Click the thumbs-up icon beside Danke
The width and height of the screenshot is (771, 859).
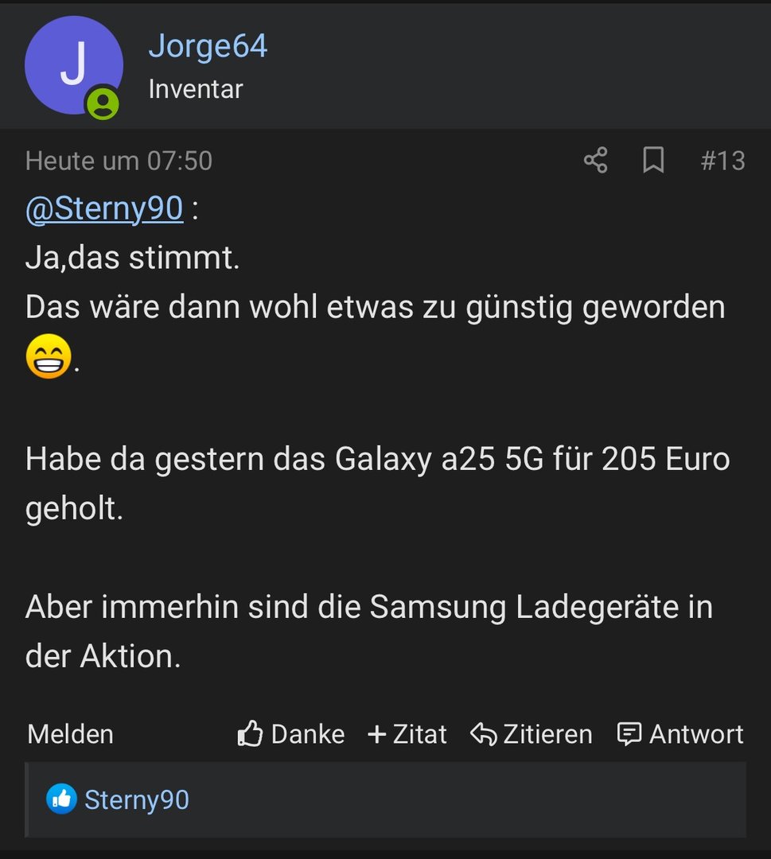(250, 733)
